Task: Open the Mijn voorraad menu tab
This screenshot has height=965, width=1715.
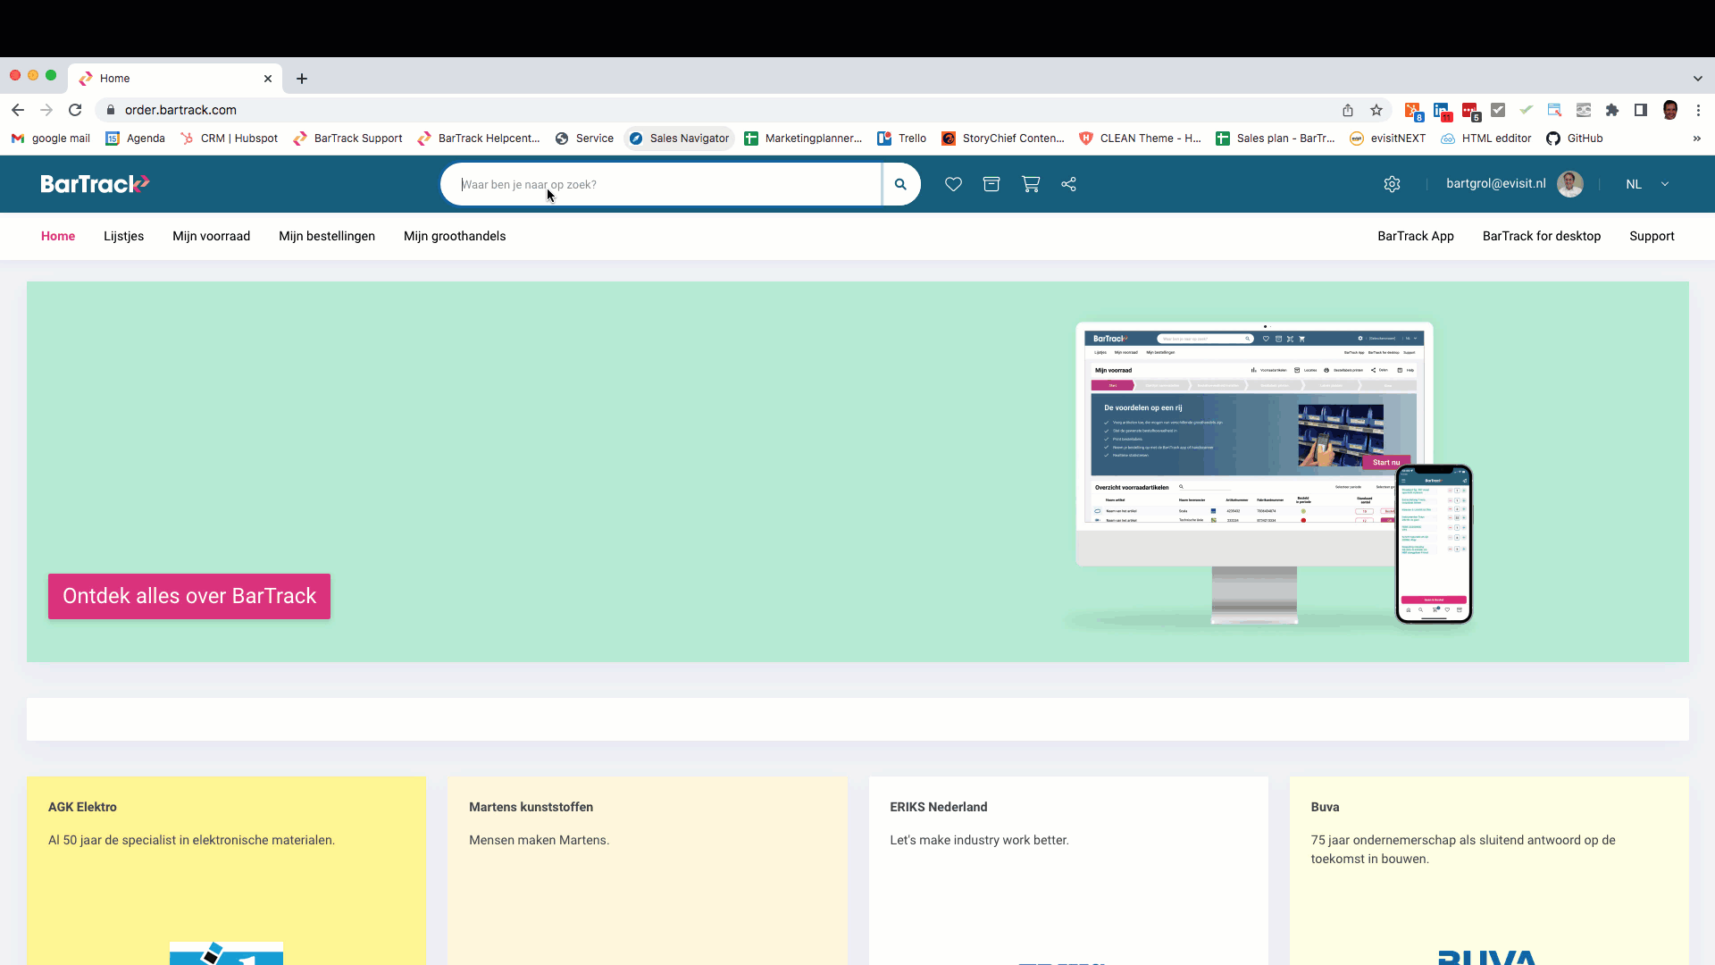Action: (x=211, y=236)
